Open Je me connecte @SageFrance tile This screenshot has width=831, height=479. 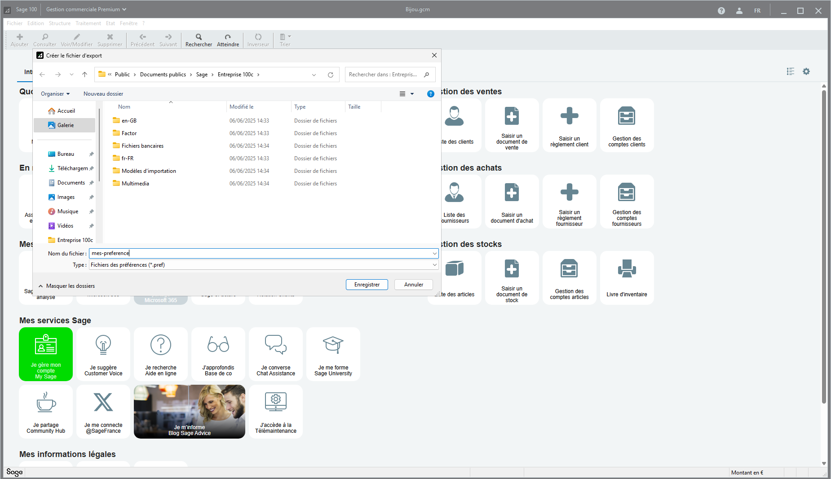pyautogui.click(x=103, y=412)
